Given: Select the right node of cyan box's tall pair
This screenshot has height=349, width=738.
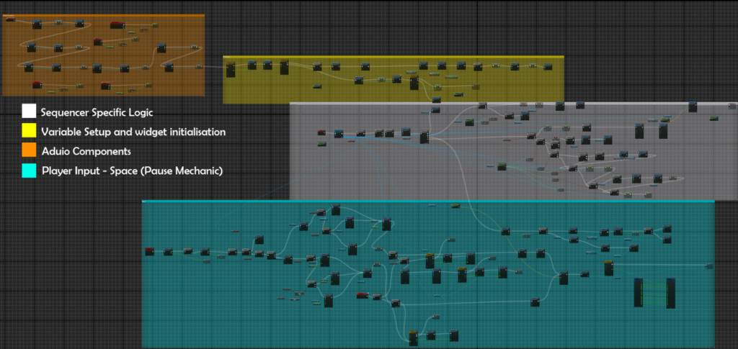Looking at the screenshot, I should (671, 293).
